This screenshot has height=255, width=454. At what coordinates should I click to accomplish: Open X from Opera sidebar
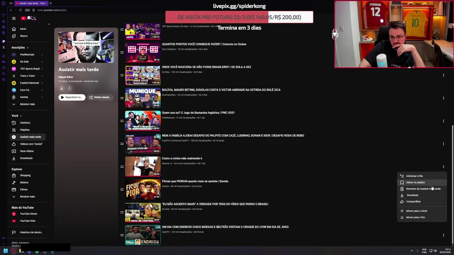point(4,47)
